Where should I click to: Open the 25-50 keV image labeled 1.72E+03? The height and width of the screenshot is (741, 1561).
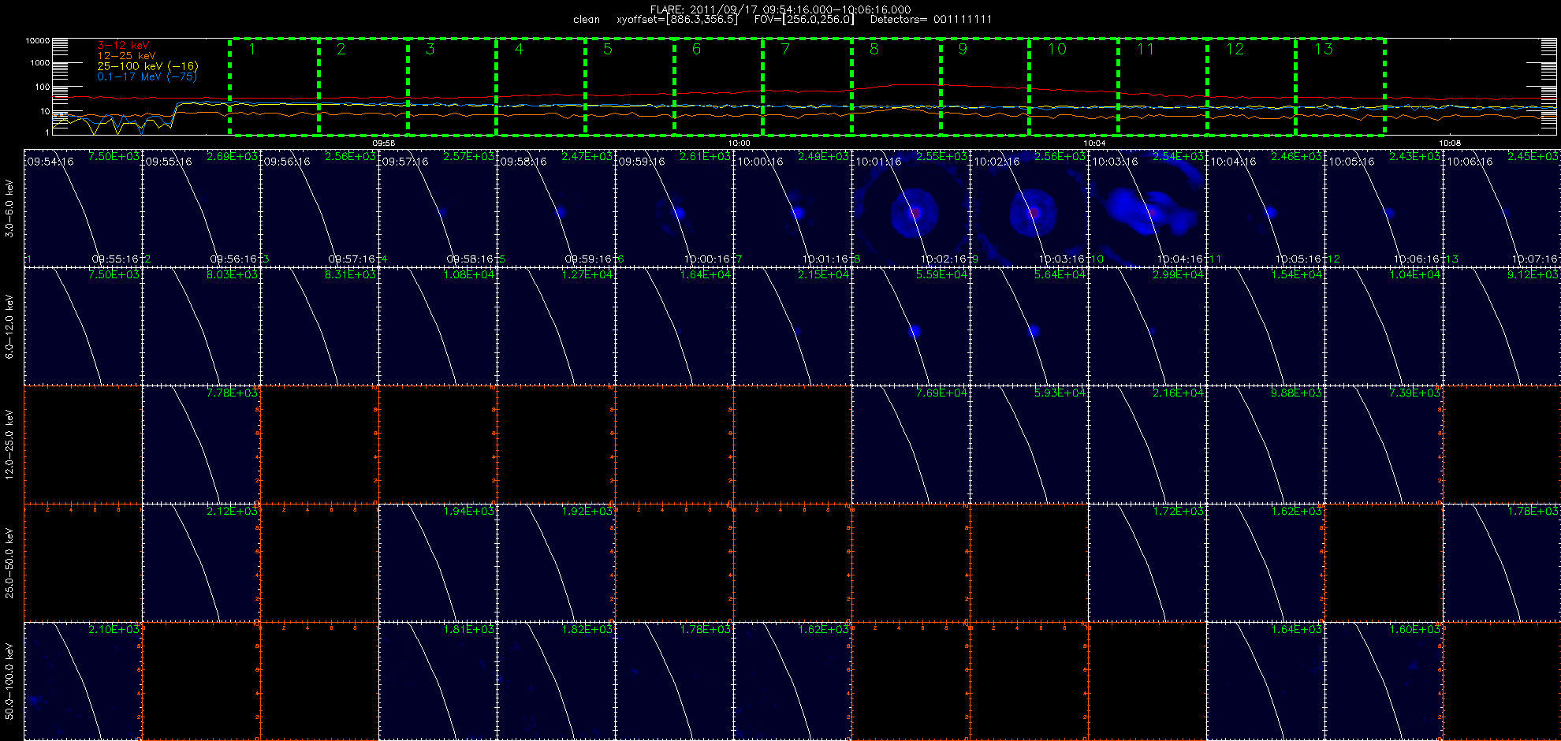(1147, 563)
